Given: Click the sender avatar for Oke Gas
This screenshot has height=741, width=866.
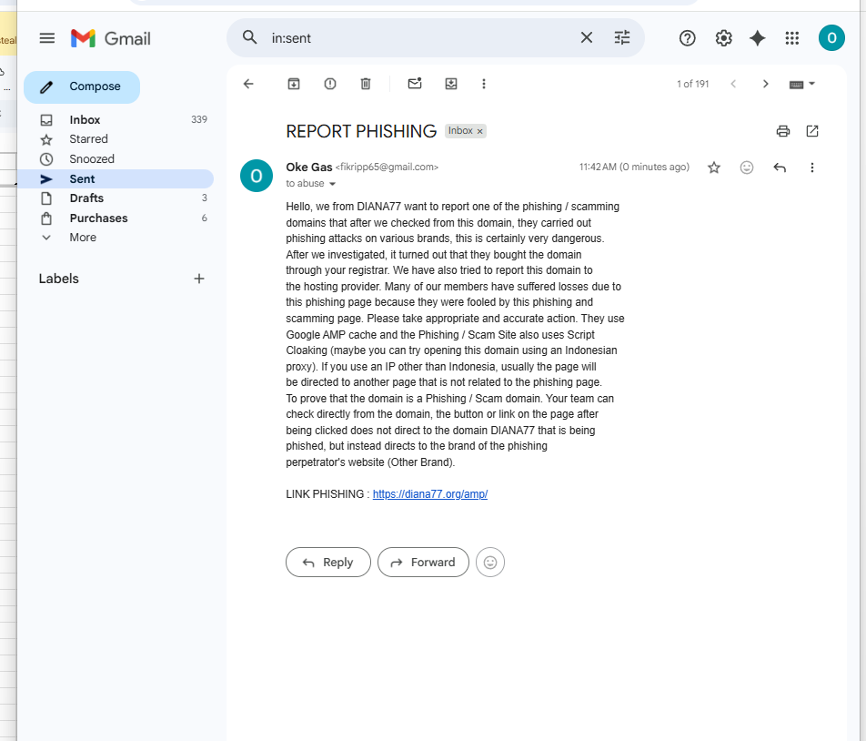Looking at the screenshot, I should [257, 176].
